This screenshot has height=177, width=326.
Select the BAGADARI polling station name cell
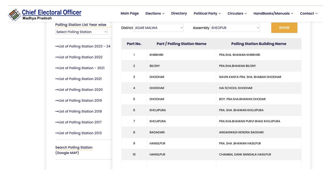click(x=181, y=132)
